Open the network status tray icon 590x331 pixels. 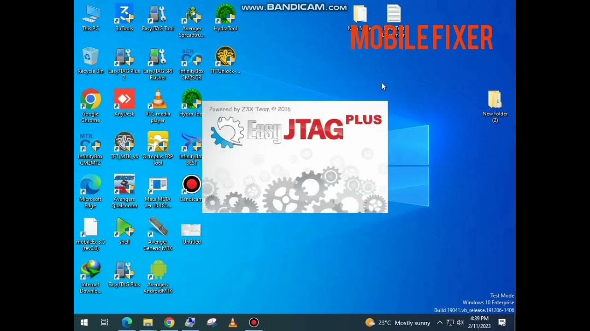tap(450, 323)
